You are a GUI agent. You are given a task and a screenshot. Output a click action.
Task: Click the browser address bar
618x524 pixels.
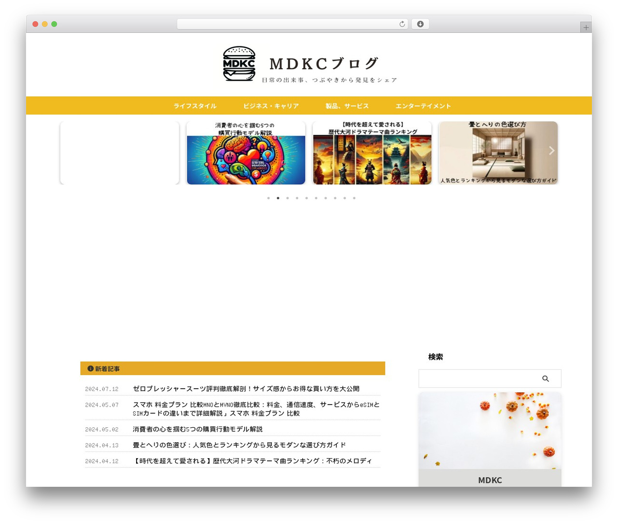[292, 24]
